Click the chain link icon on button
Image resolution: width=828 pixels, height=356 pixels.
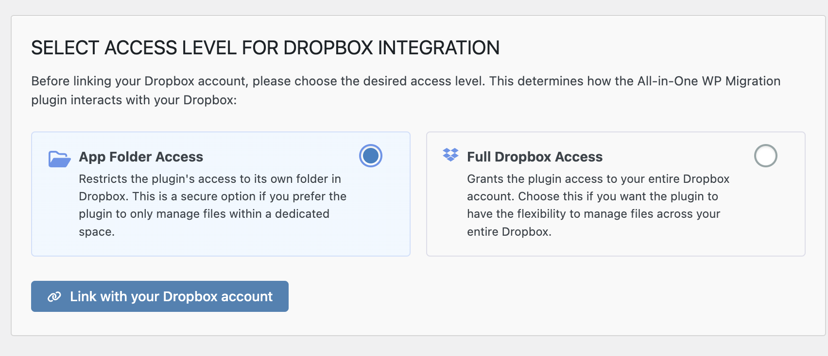click(54, 297)
